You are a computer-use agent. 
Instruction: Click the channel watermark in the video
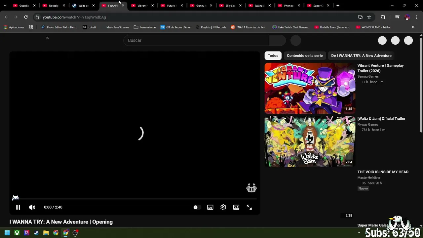[251, 188]
